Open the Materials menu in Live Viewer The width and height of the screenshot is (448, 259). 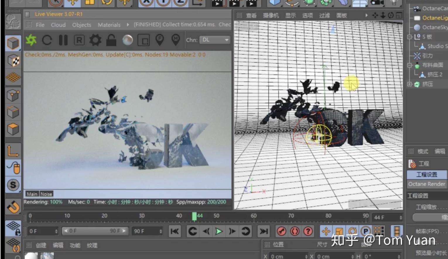point(109,25)
